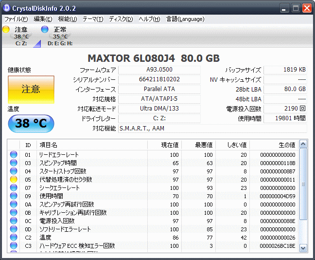Open the ファイル(F) menu

(x=16, y=19)
